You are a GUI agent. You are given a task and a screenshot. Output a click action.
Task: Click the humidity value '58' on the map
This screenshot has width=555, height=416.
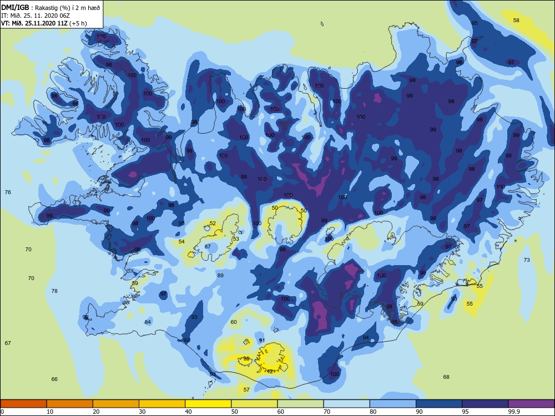[x=516, y=20]
